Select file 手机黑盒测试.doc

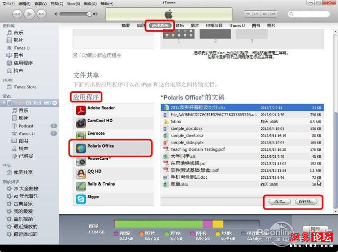242,177
